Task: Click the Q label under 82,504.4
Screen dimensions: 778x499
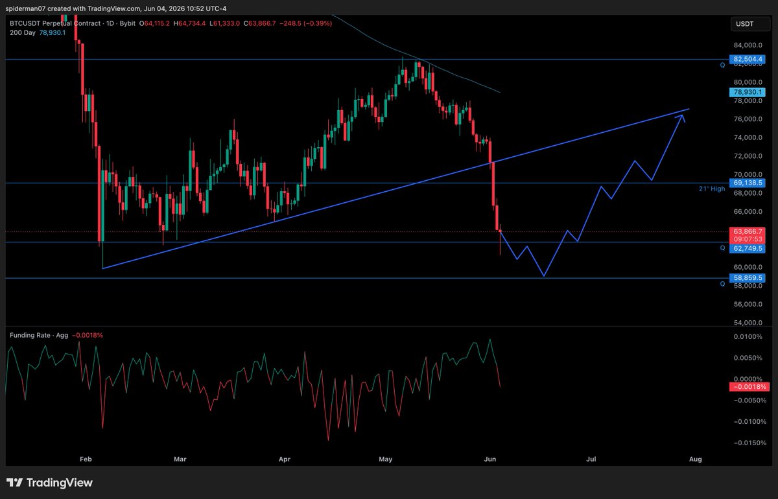Action: click(722, 65)
